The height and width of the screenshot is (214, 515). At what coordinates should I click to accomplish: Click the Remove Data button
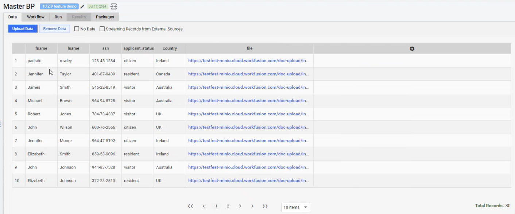tap(55, 29)
